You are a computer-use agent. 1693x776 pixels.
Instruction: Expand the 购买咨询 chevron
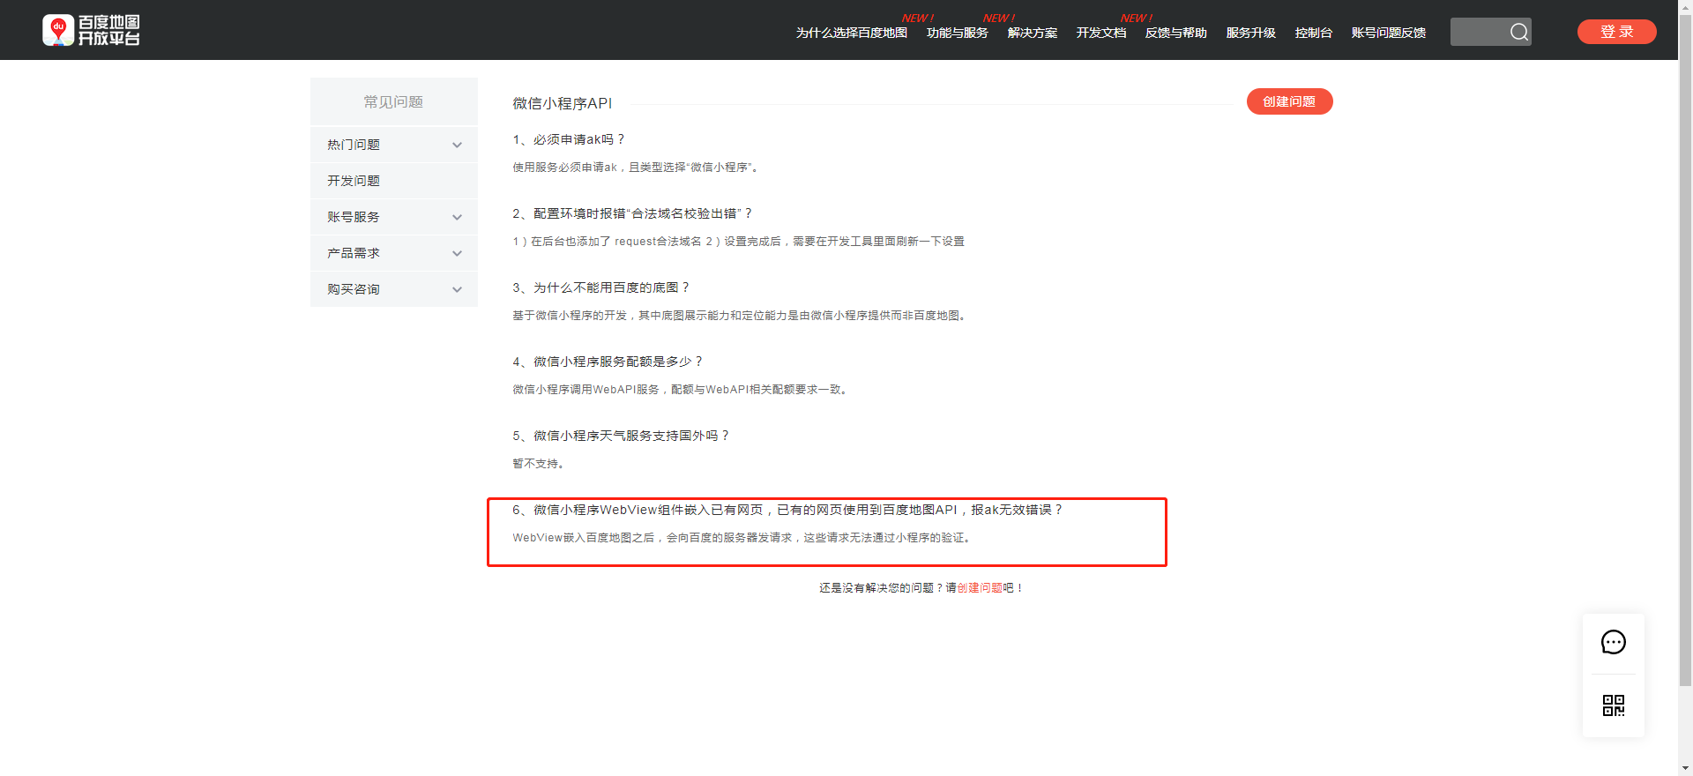pyautogui.click(x=457, y=289)
